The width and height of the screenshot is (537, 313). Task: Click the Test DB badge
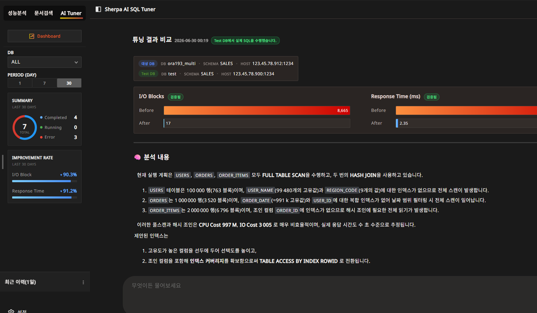[148, 74]
